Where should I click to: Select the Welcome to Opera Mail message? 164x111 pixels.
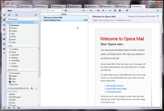64,19
